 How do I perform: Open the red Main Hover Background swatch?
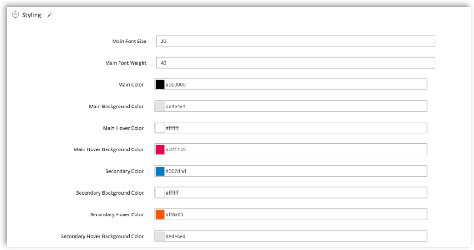pos(160,149)
